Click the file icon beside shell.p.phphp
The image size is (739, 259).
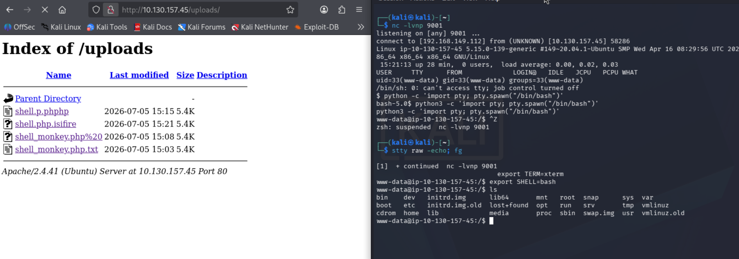[x=8, y=111]
